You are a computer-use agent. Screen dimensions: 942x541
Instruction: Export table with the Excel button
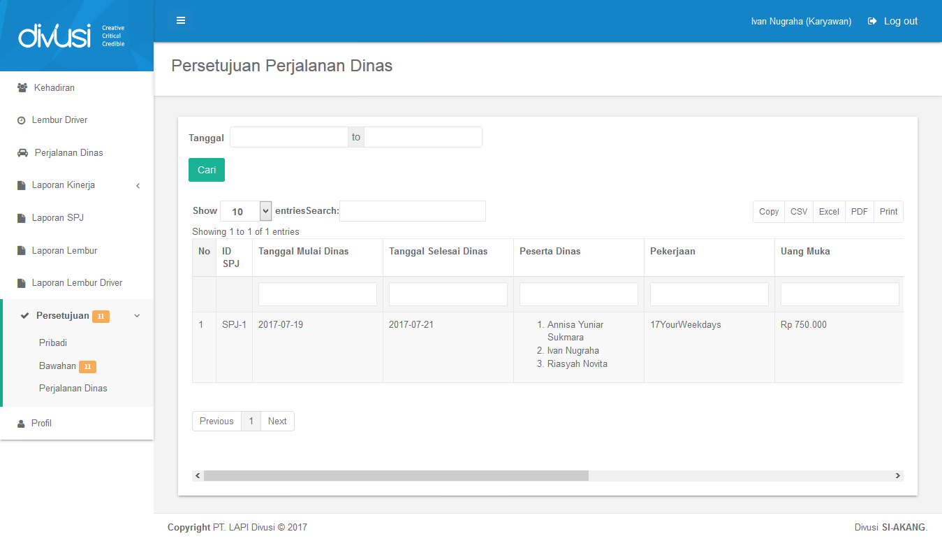829,212
